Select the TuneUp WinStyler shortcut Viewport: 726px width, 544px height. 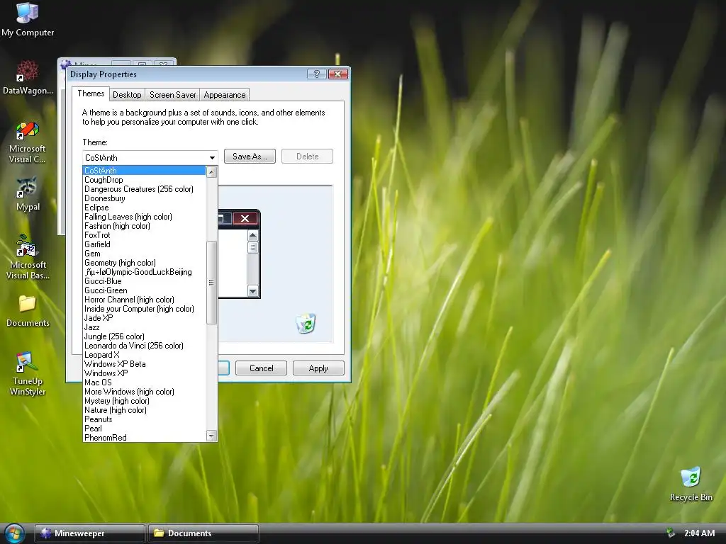point(28,374)
